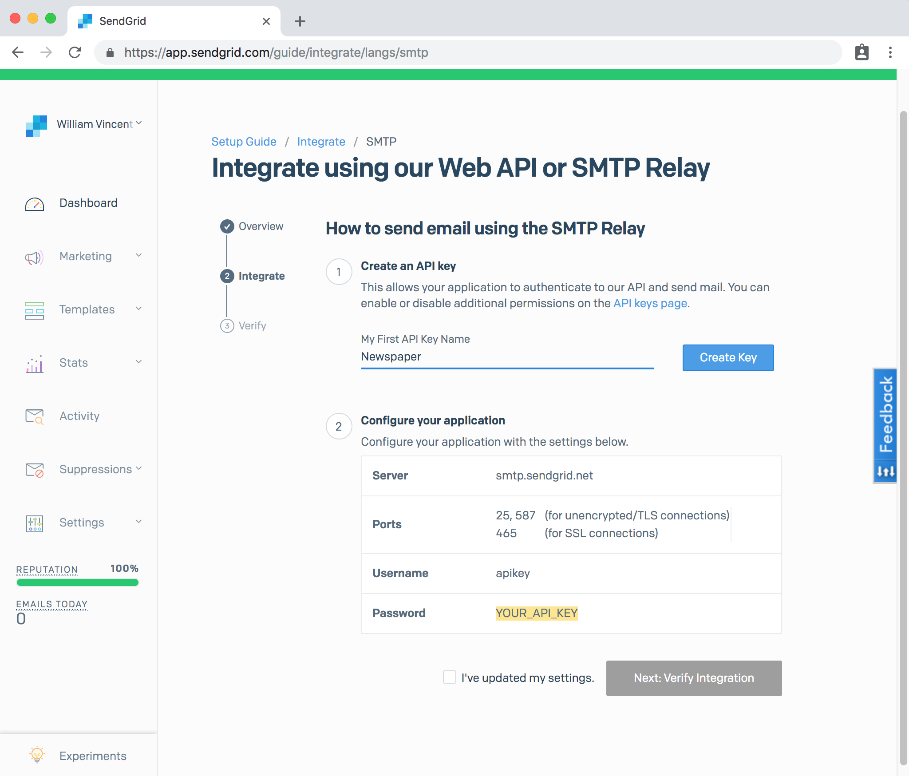
Task: Click the browser forward arrow
Action: [46, 52]
